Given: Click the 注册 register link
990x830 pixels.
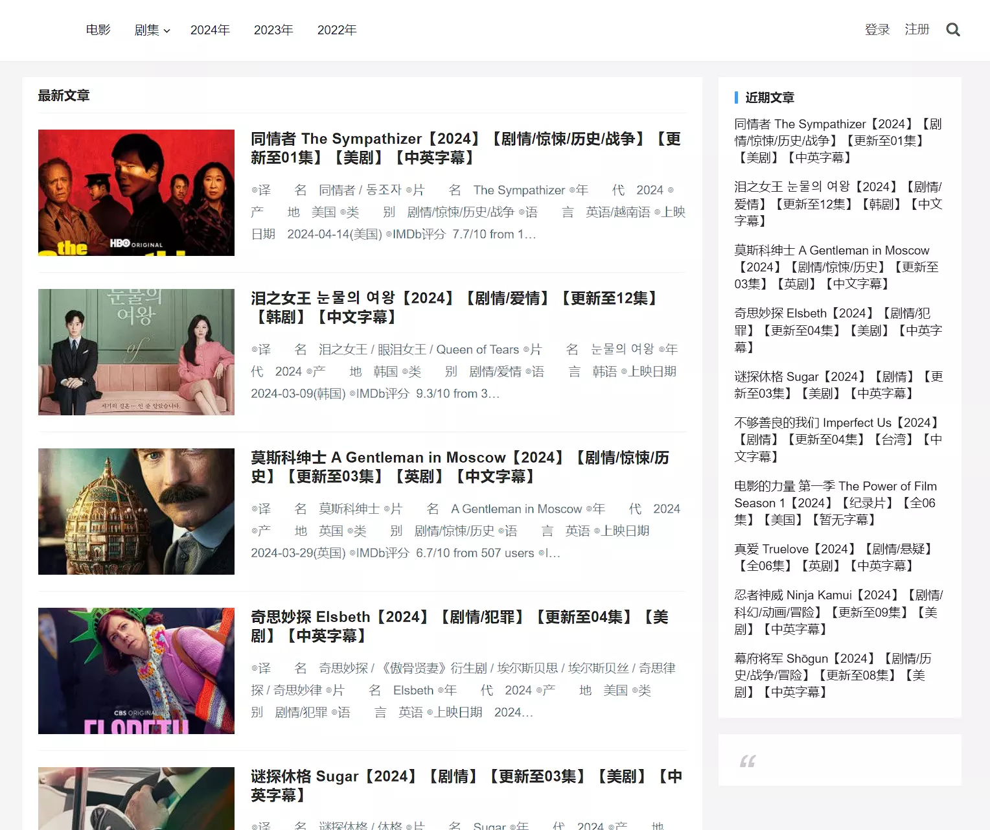Looking at the screenshot, I should [x=917, y=30].
